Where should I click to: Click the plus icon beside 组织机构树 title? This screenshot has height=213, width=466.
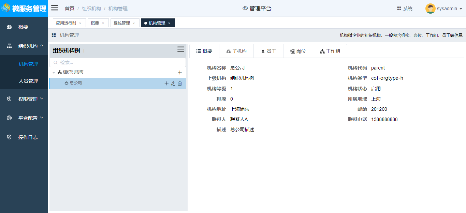tap(84, 51)
